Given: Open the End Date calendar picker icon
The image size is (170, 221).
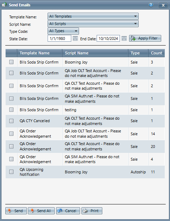Looking at the screenshot, I should coord(124,38).
